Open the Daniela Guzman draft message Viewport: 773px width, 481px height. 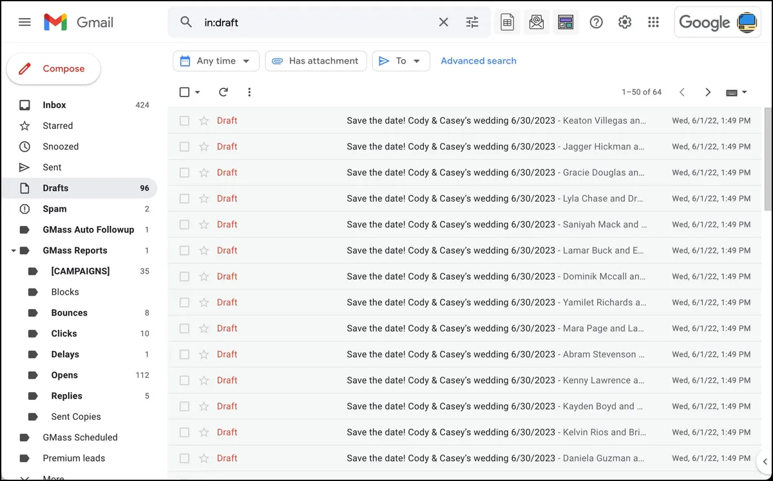pos(464,458)
